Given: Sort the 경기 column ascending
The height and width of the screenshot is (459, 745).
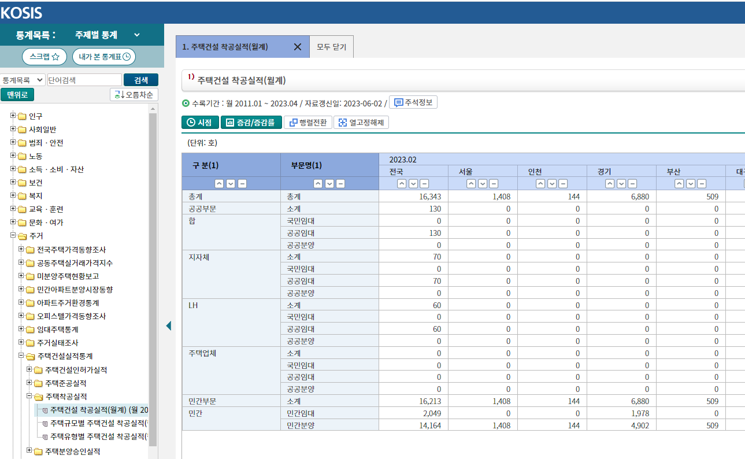Looking at the screenshot, I should (x=610, y=184).
